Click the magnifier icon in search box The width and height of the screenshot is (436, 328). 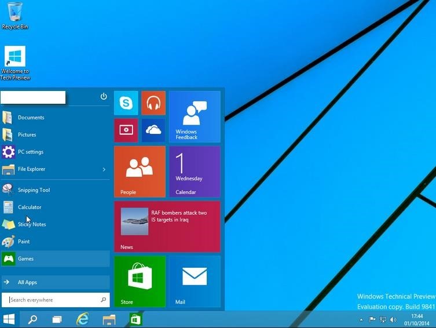tap(104, 300)
